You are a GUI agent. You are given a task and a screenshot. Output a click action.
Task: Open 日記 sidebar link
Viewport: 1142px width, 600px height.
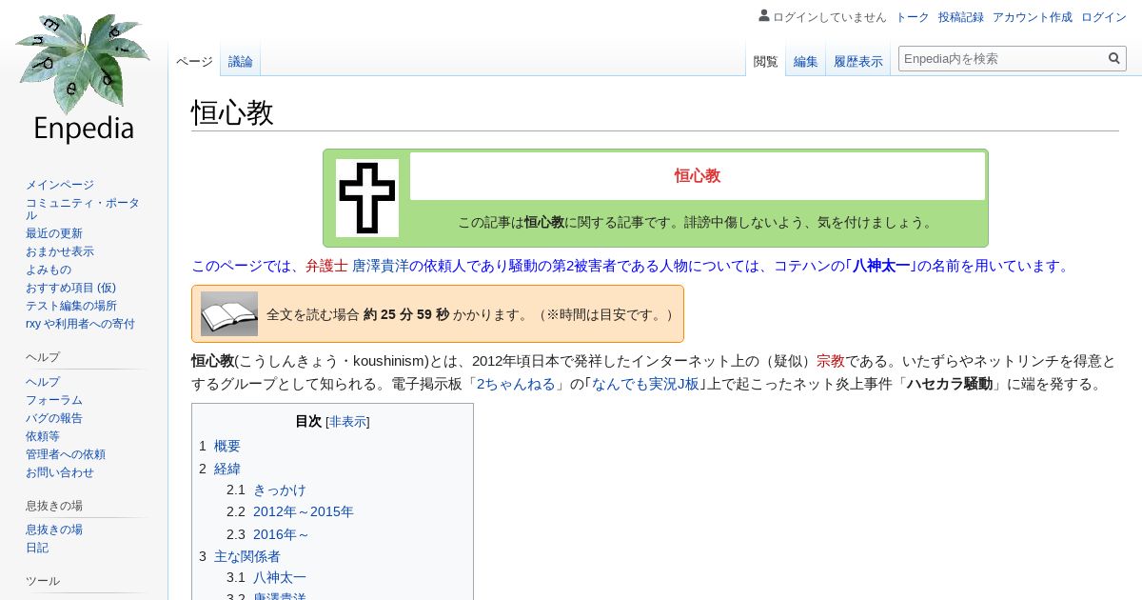37,548
